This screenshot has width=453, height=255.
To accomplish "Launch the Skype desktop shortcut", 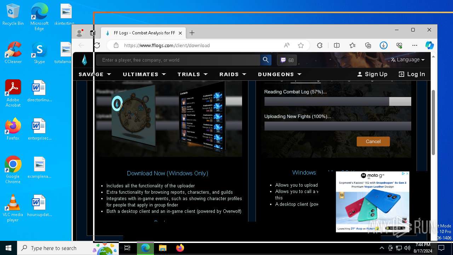I will pos(39,53).
